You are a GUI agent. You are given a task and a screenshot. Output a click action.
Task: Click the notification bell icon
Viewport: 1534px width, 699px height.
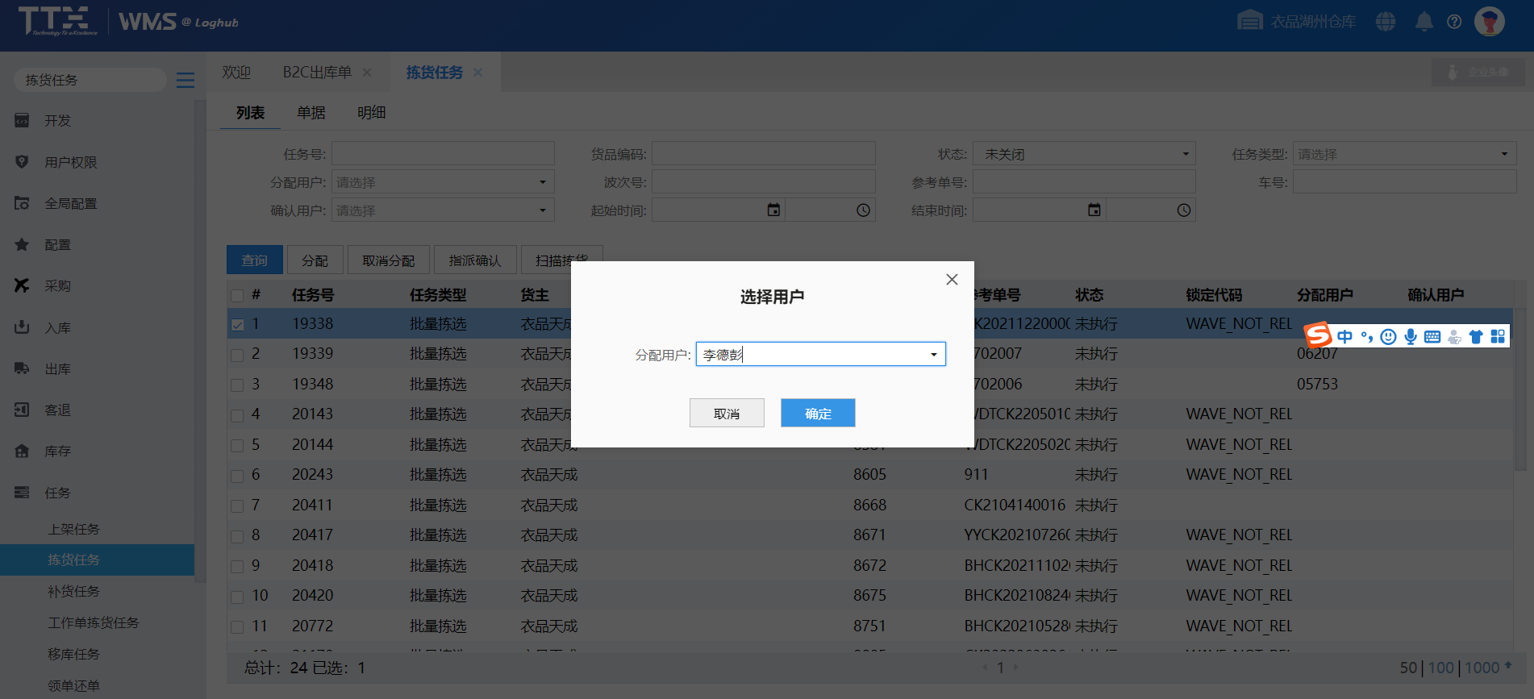tap(1424, 22)
